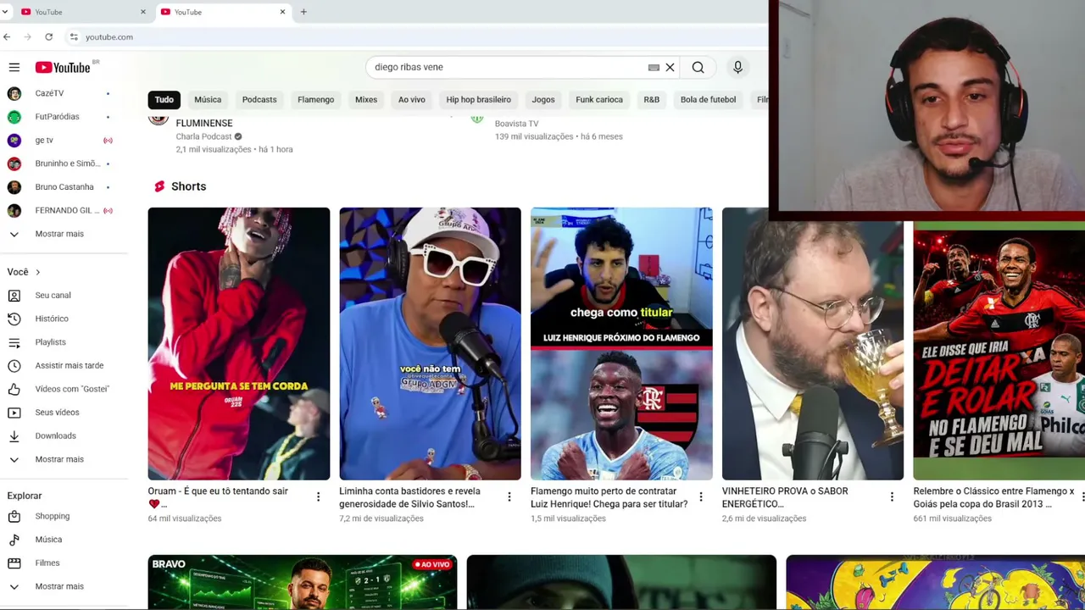
Task: Open the CazéTV channel avatar
Action: (14, 93)
